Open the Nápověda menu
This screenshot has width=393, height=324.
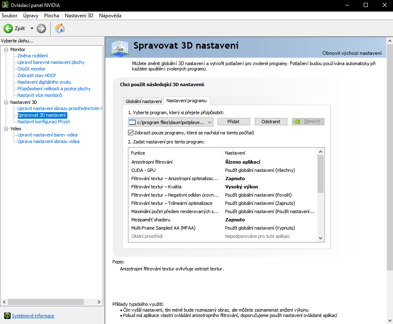click(x=110, y=16)
